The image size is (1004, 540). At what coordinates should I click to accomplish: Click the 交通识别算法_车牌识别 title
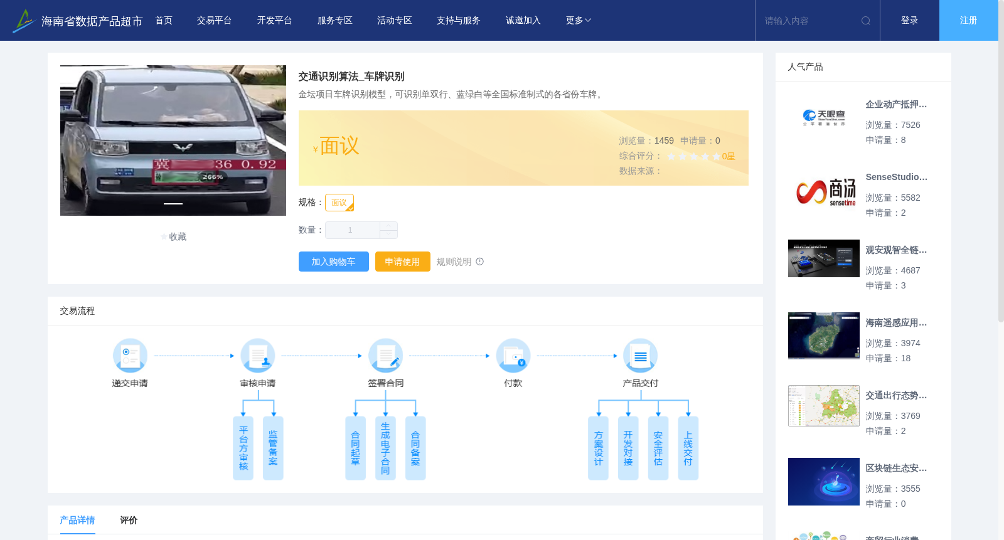pos(351,77)
